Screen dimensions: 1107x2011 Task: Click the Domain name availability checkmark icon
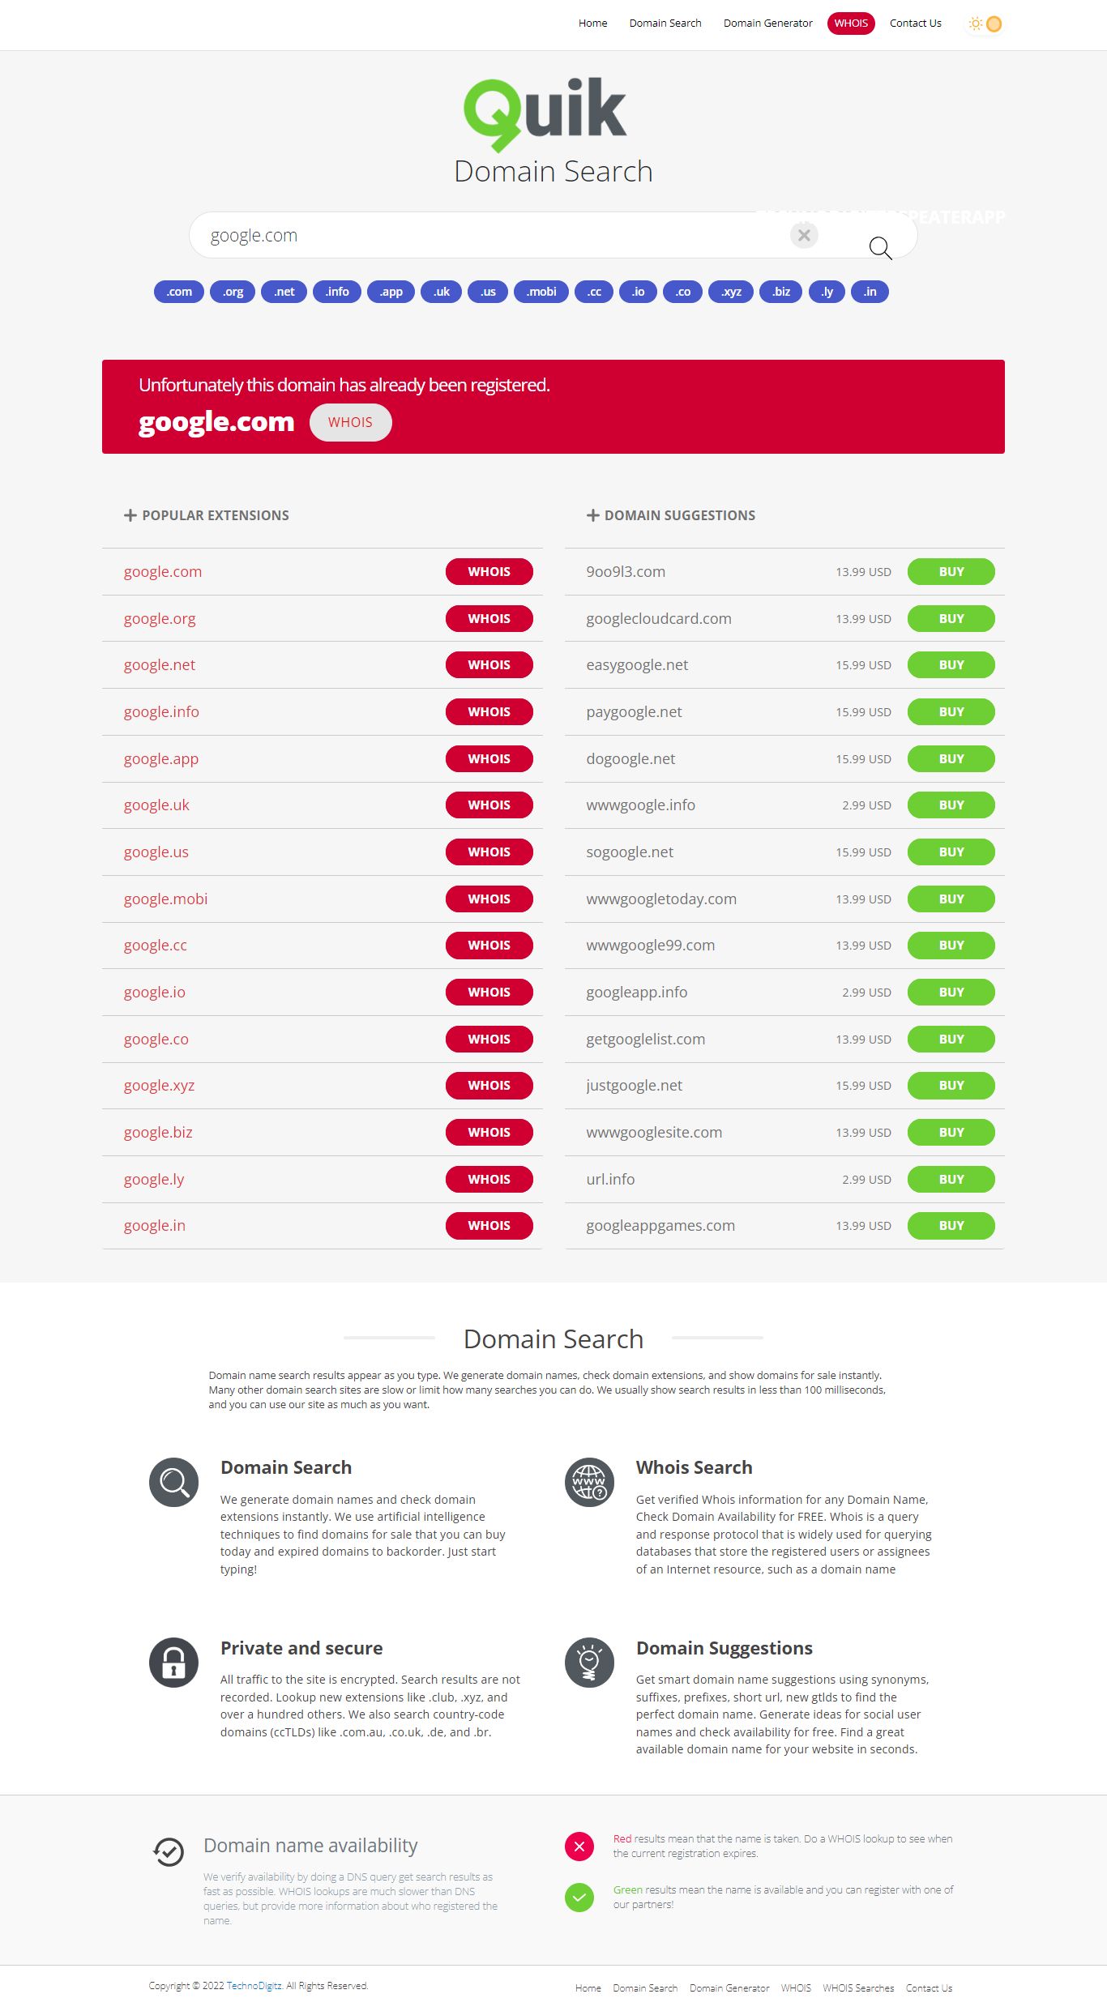pos(169,1851)
